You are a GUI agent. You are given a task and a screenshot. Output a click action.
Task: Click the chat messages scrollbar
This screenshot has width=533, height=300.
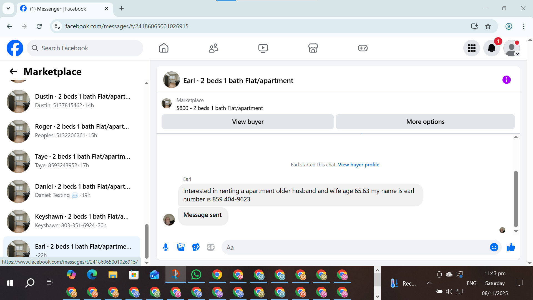pyautogui.click(x=516, y=199)
